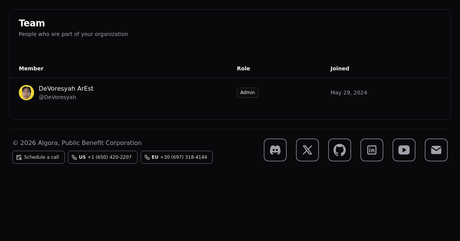Open the YouTube channel icon
Image resolution: width=460 pixels, height=241 pixels.
404,150
